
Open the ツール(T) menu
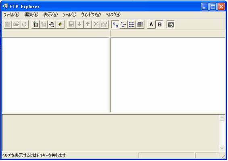click(x=69, y=15)
